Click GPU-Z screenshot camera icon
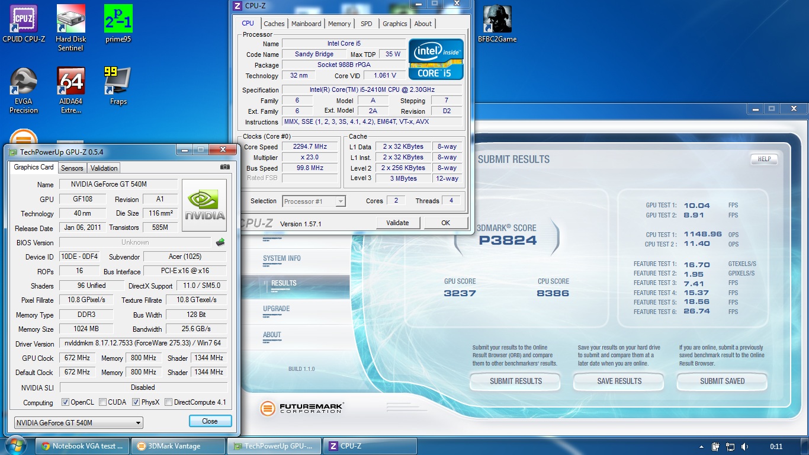This screenshot has height=455, width=809. pos(225,167)
